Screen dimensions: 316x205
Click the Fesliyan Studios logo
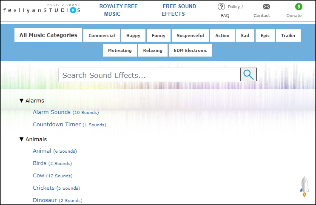point(42,9)
